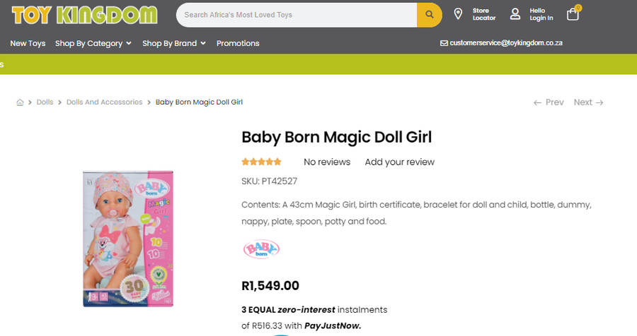The height and width of the screenshot is (336, 637).
Task: Open the New Toys menu item
Action: point(28,43)
